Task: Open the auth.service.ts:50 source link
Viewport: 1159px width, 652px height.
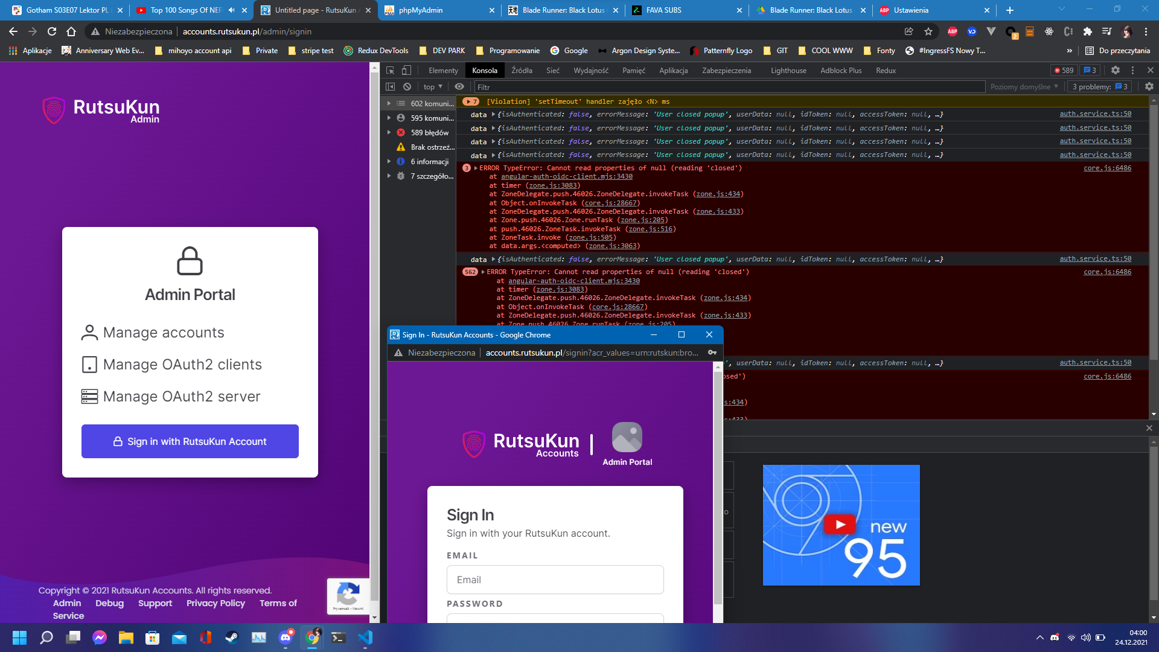Action: pyautogui.click(x=1095, y=113)
